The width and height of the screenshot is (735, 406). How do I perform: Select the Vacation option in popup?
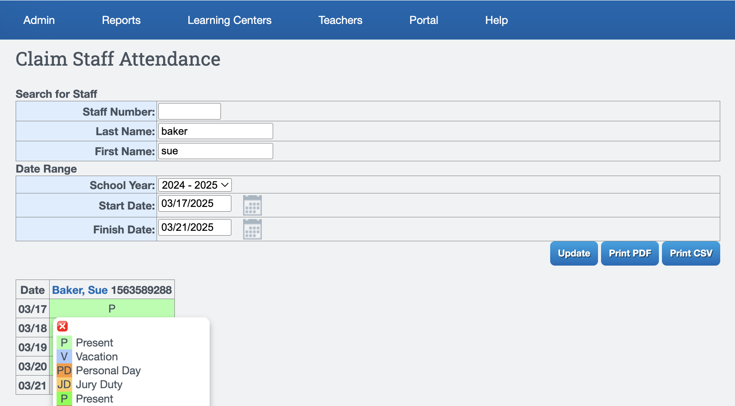click(97, 356)
